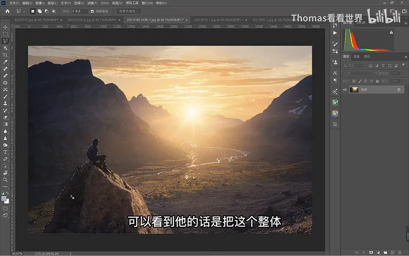Click the add layer mask icon
Image resolution: width=409 pixels, height=256 pixels.
371,252
